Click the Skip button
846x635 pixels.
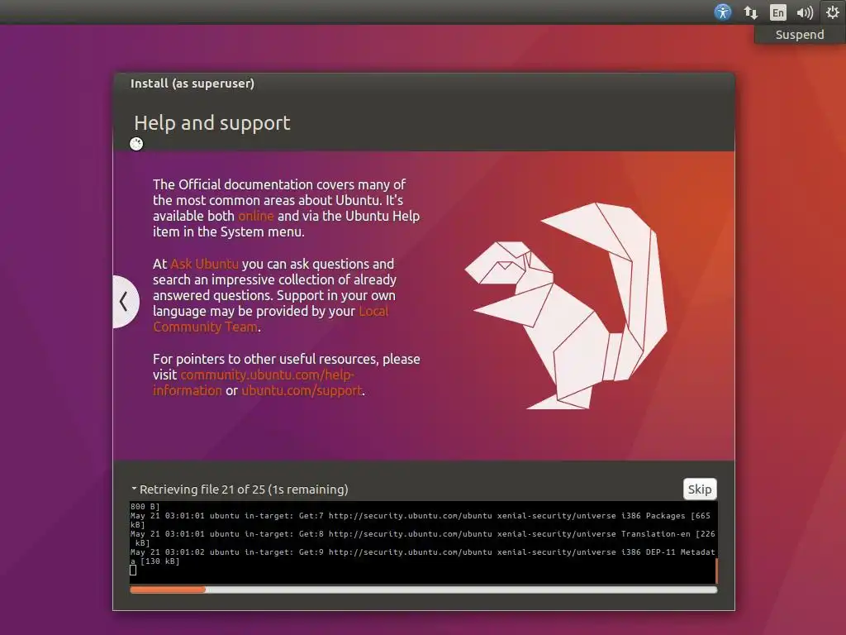700,489
